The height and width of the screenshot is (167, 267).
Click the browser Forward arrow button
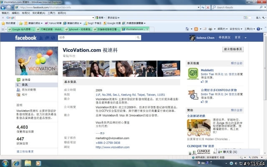pos(9,8)
